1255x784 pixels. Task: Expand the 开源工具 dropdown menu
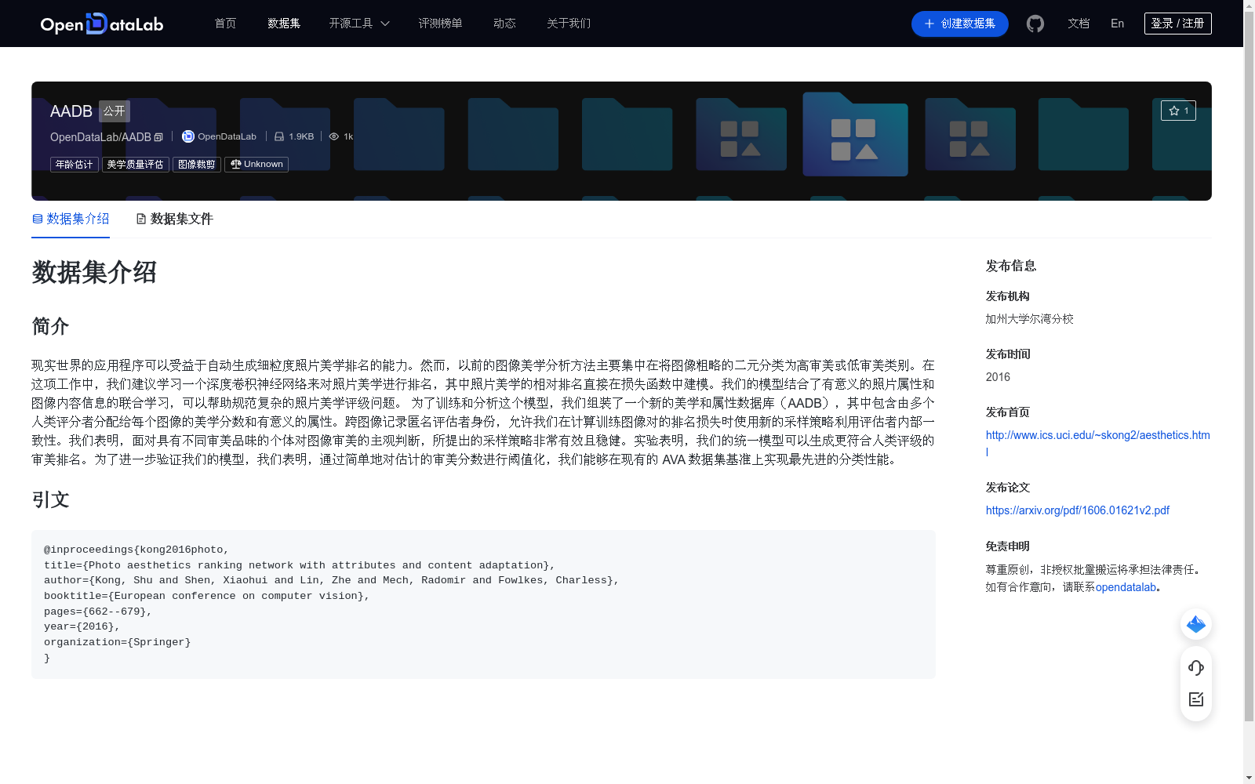(x=359, y=24)
